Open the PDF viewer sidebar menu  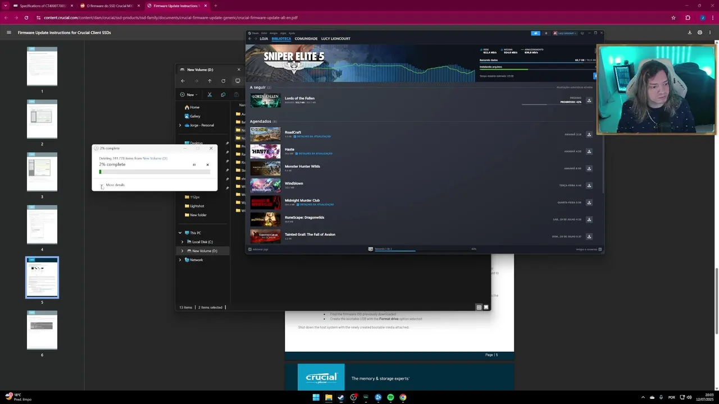pyautogui.click(x=8, y=33)
